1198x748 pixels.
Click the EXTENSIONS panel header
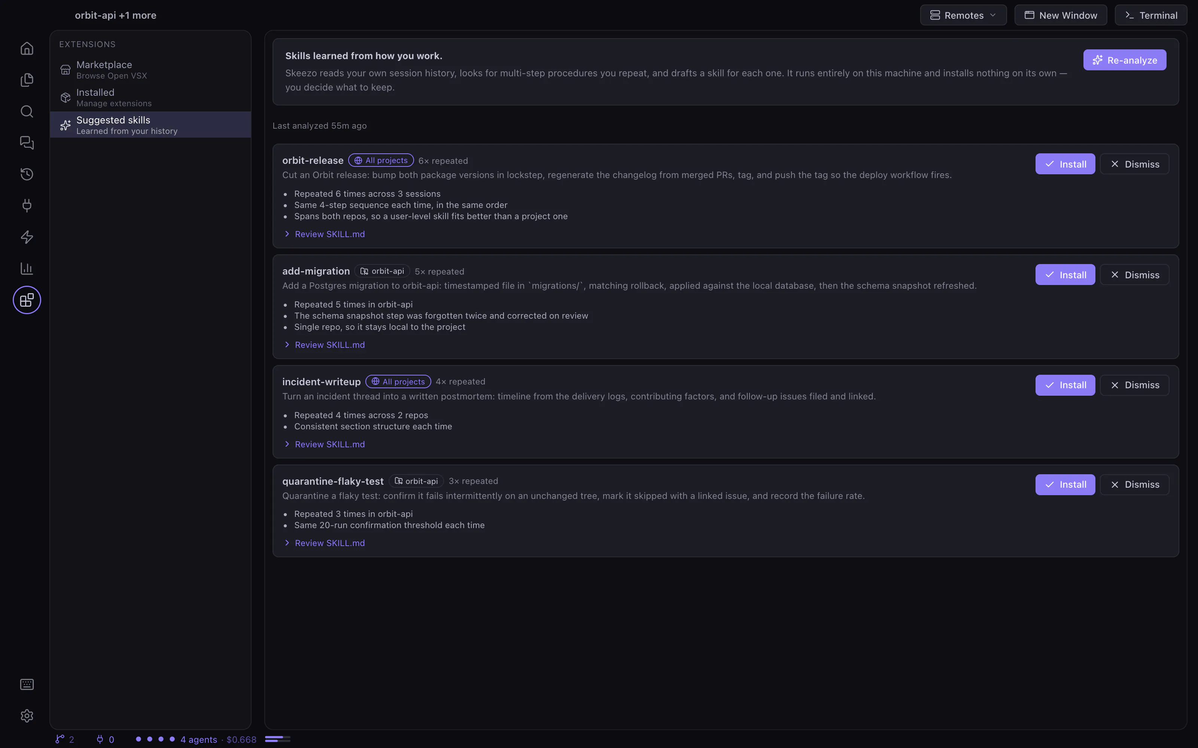[87, 45]
